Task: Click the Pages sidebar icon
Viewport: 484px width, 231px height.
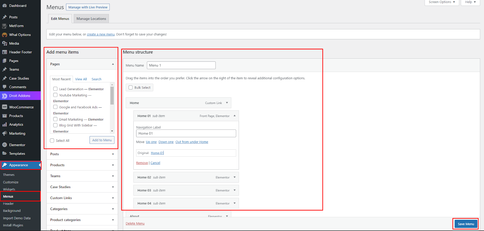Action: coord(5,61)
